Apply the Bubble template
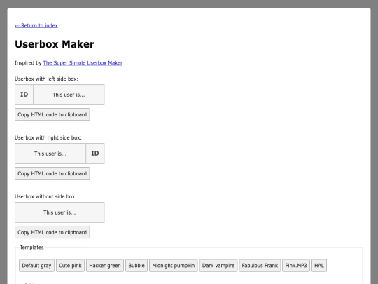 [136, 266]
